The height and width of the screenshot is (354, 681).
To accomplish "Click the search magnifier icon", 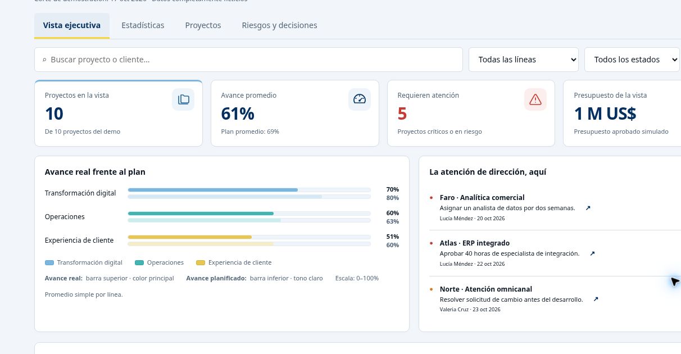I will [44, 60].
